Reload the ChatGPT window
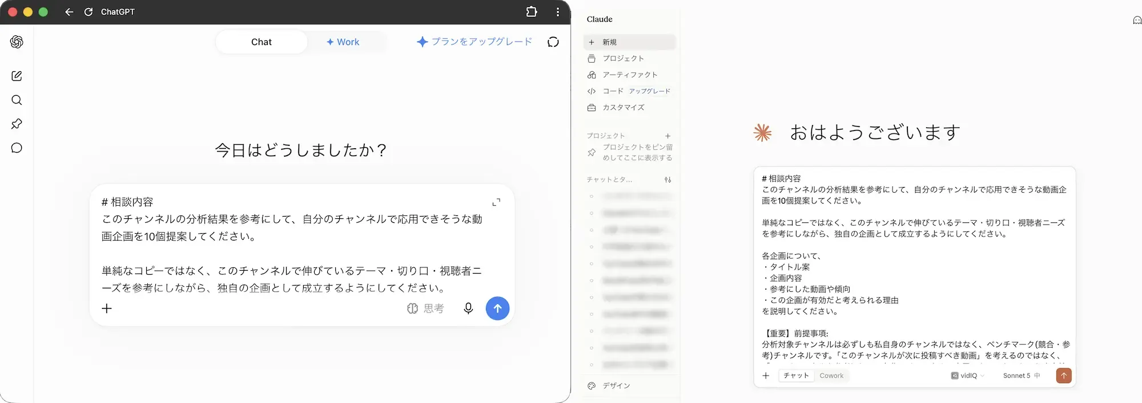The image size is (1142, 403). 89,11
